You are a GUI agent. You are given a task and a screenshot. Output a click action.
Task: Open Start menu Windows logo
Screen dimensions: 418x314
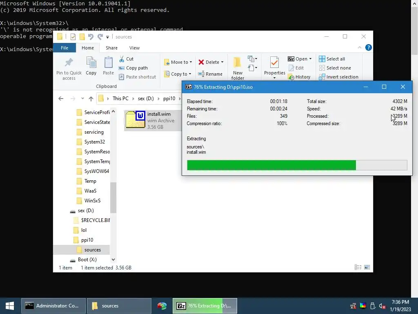(10, 306)
